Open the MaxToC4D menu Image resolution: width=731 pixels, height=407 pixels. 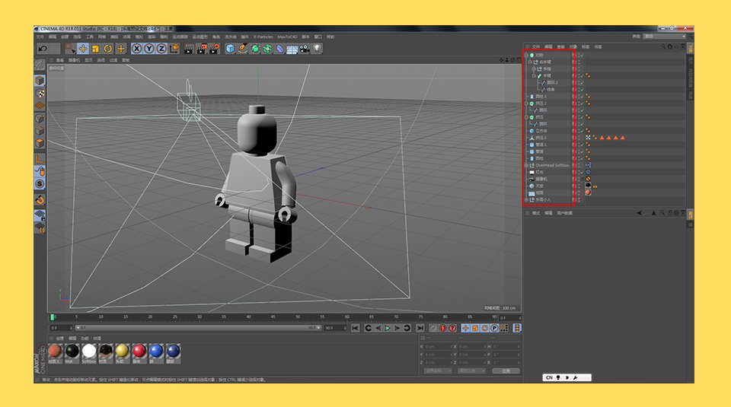point(287,37)
